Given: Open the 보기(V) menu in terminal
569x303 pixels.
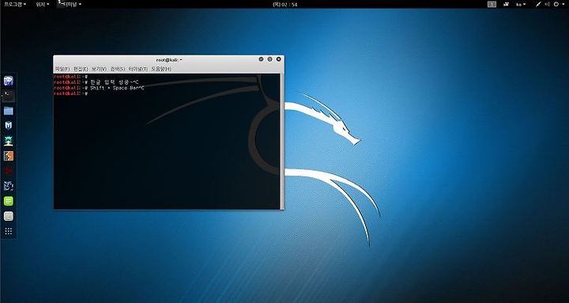Looking at the screenshot, I should coord(99,69).
